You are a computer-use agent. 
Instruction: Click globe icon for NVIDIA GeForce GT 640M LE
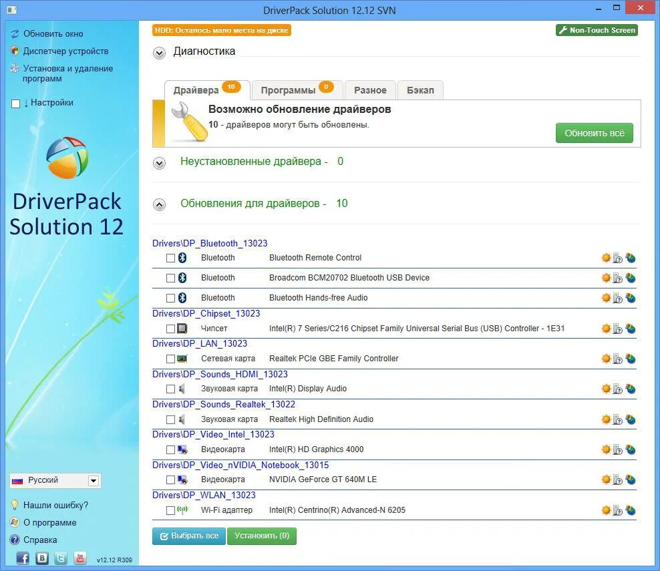click(x=630, y=480)
